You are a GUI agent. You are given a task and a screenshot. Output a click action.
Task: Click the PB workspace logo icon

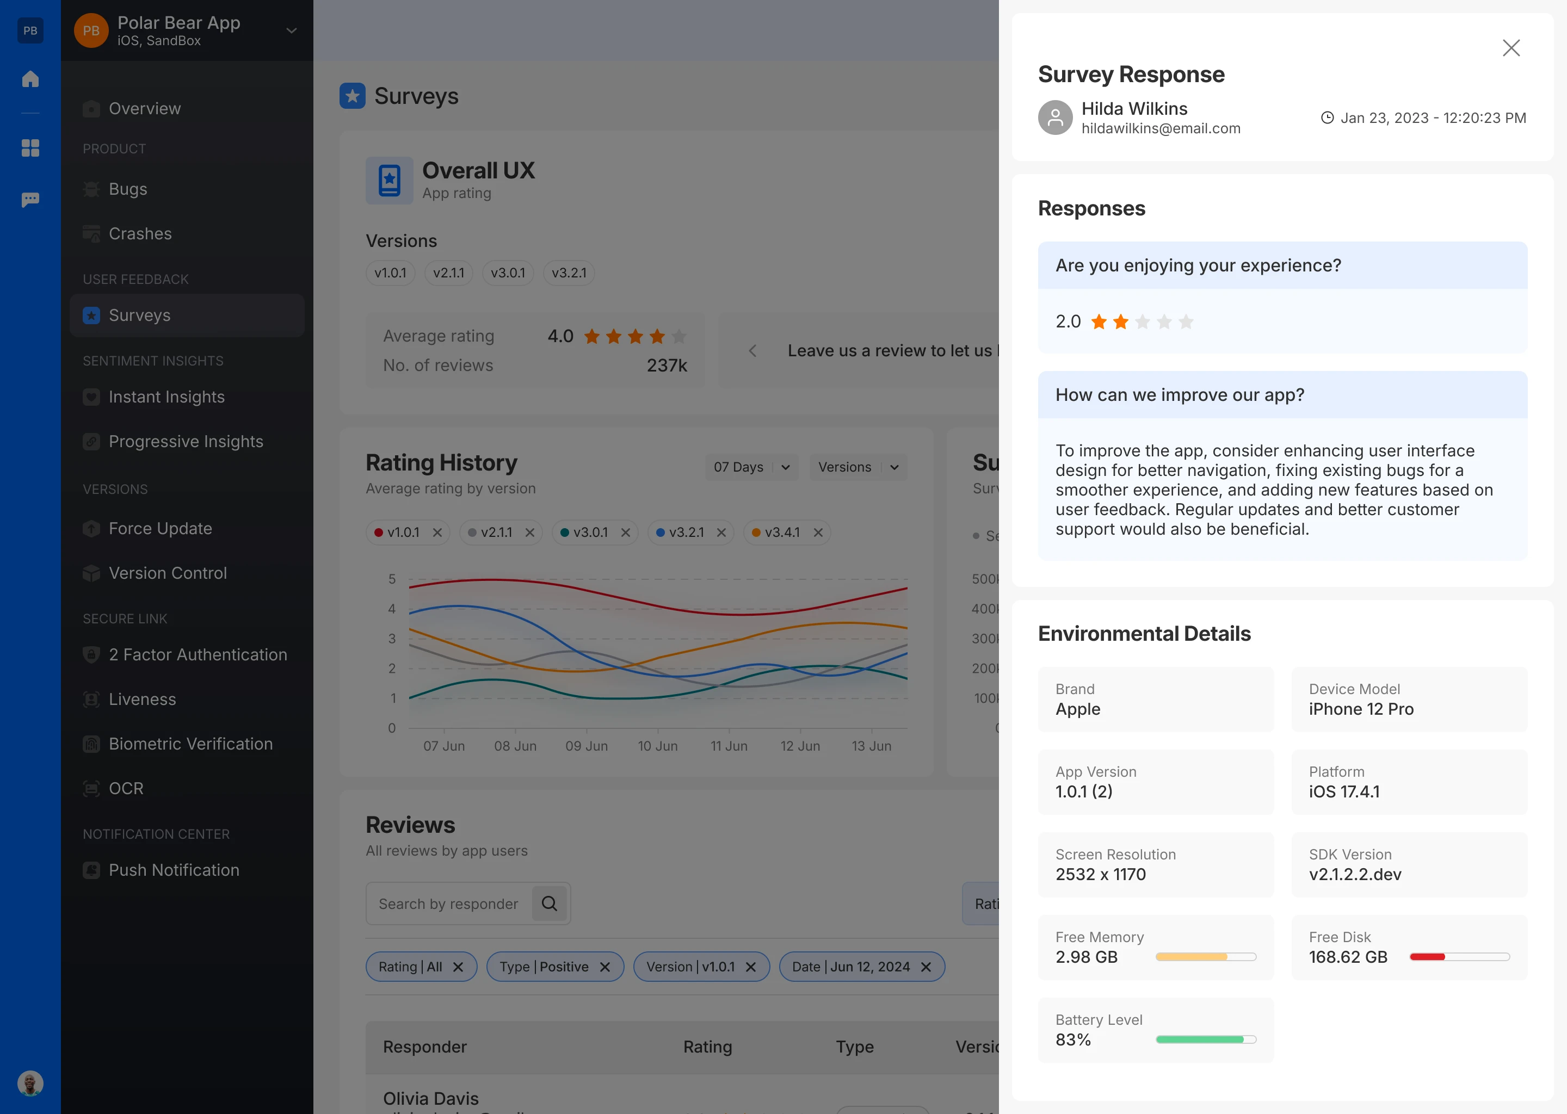pyautogui.click(x=30, y=30)
